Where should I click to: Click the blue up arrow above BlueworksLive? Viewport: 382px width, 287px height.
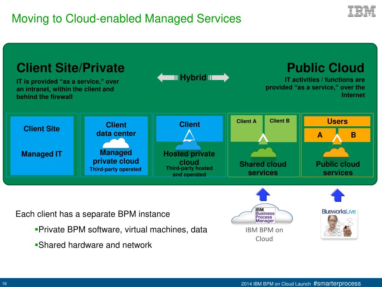[337, 195]
